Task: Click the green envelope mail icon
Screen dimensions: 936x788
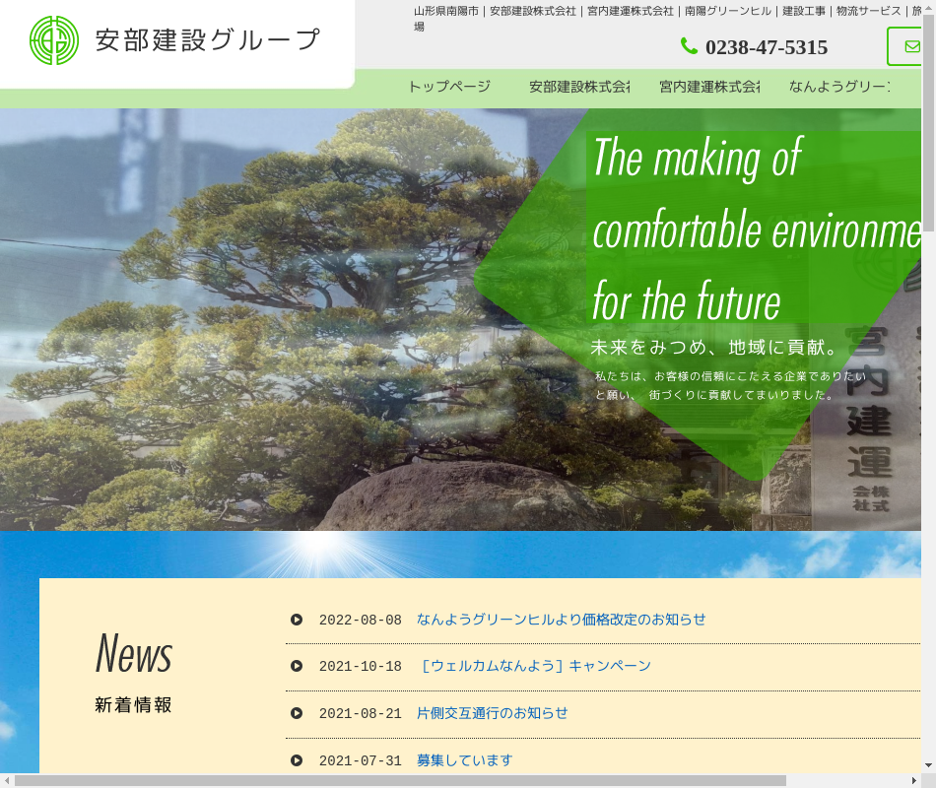Action: (x=911, y=46)
